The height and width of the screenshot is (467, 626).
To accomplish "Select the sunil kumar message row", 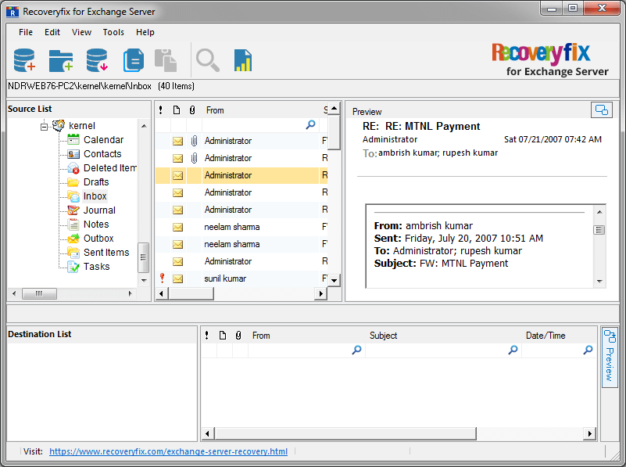I will pos(241,278).
